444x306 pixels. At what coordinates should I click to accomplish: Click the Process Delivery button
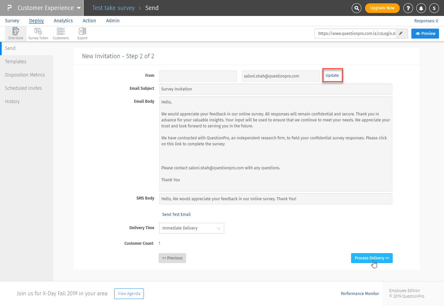372,258
